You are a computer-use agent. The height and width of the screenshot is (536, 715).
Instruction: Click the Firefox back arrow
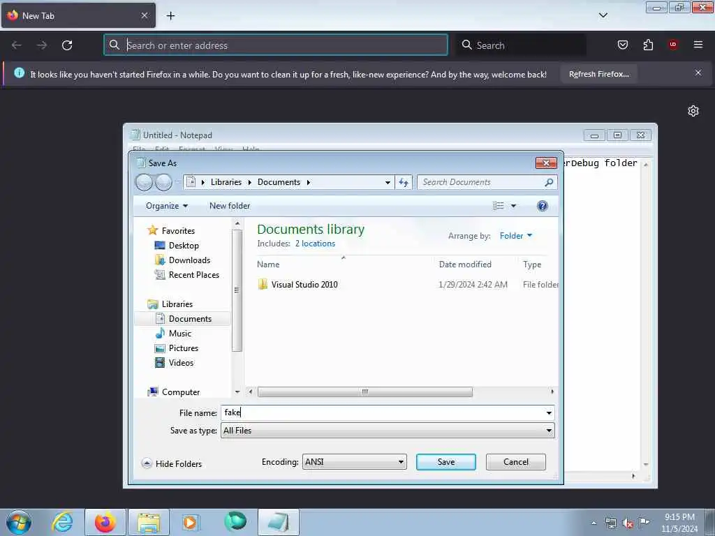17,45
